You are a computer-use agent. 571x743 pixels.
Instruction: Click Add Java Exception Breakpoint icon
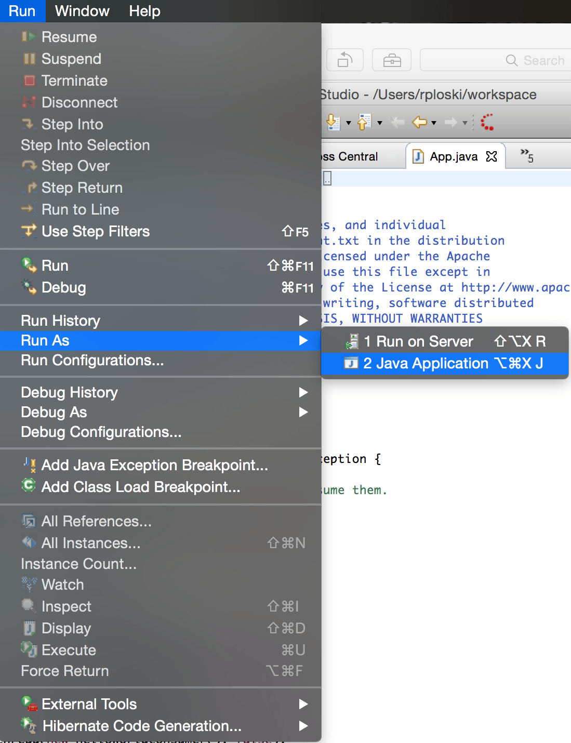tap(29, 465)
